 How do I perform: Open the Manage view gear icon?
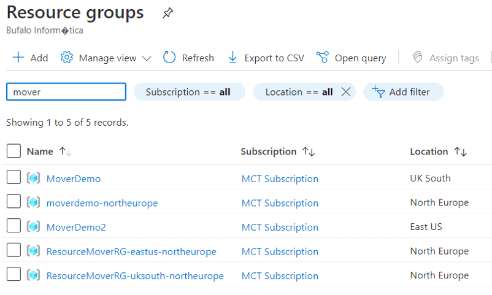pos(66,58)
